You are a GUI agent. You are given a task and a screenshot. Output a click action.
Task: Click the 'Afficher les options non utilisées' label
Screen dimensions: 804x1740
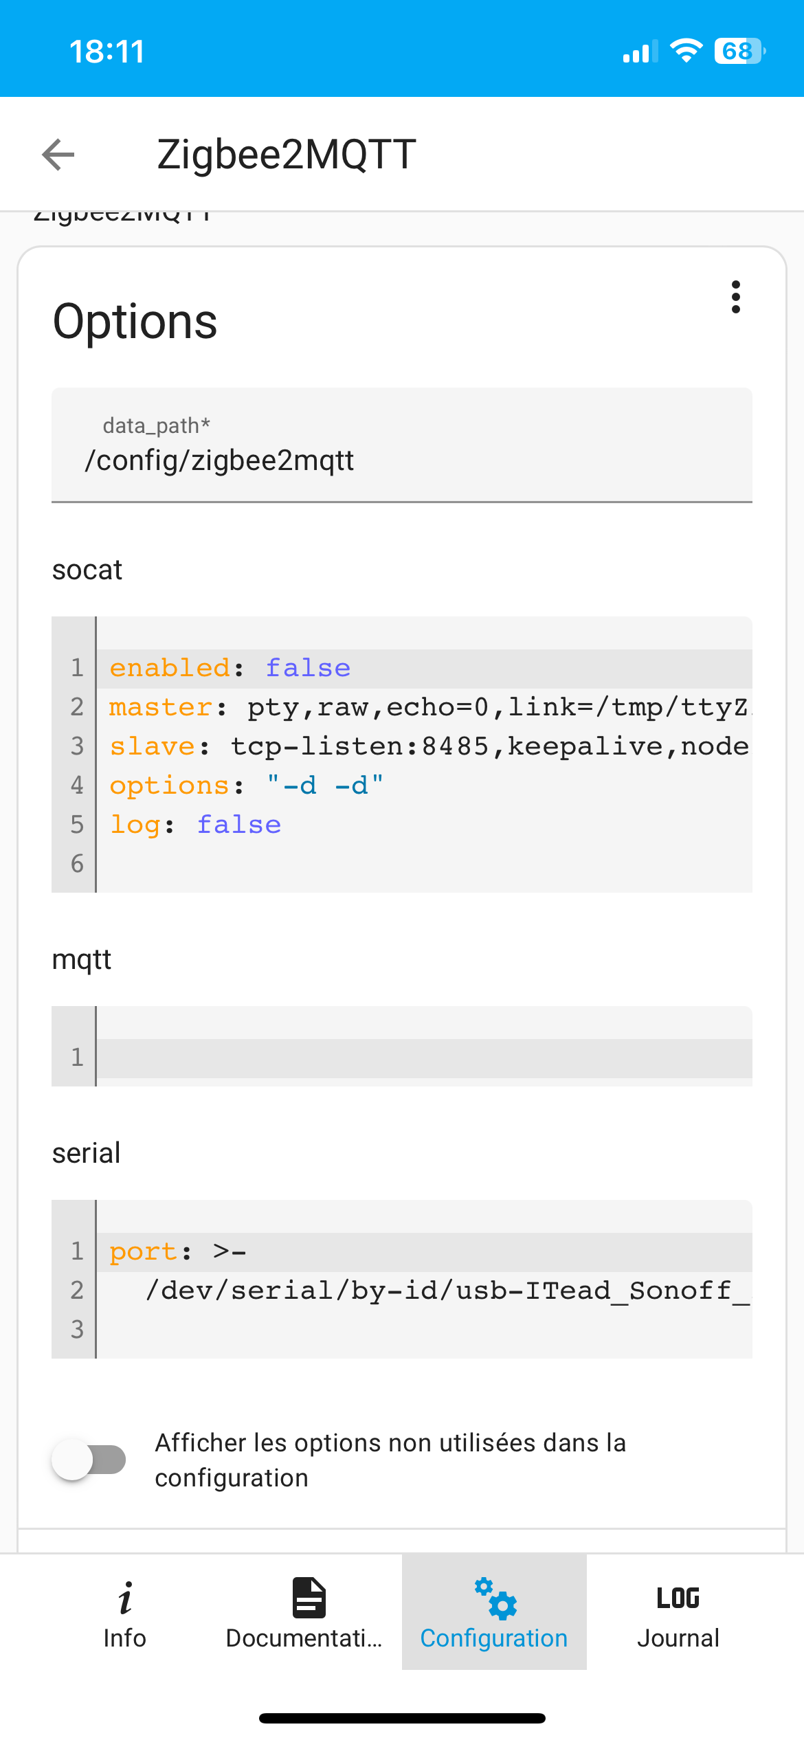click(390, 1460)
